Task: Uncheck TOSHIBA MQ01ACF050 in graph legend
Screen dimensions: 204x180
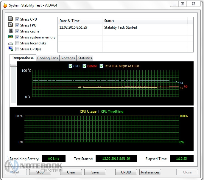Action: point(102,66)
